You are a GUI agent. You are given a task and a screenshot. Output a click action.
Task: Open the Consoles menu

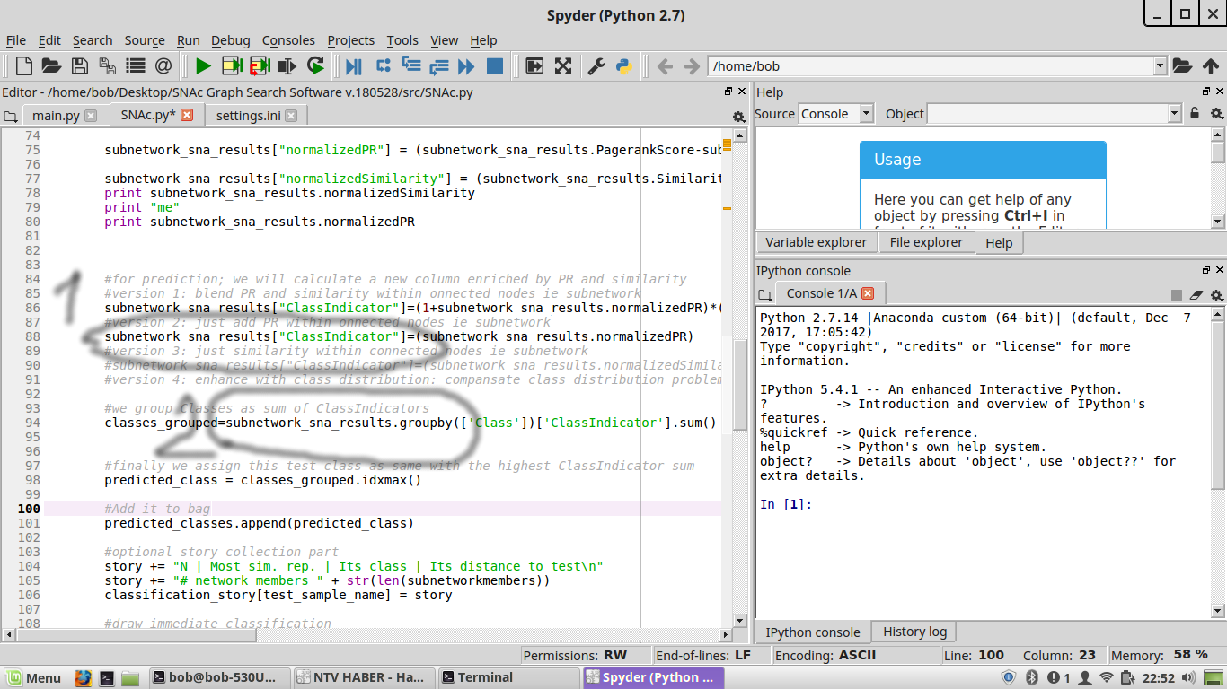click(x=288, y=40)
